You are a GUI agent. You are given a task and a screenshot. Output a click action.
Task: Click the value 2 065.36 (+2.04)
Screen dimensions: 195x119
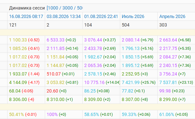[x=100, y=65]
